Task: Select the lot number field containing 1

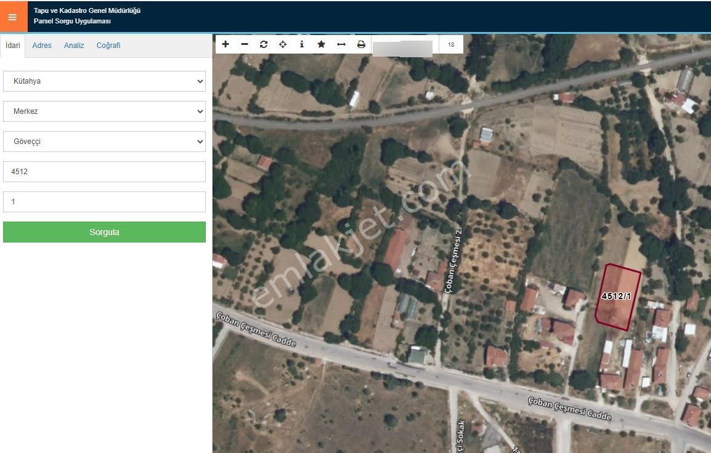Action: [x=104, y=201]
